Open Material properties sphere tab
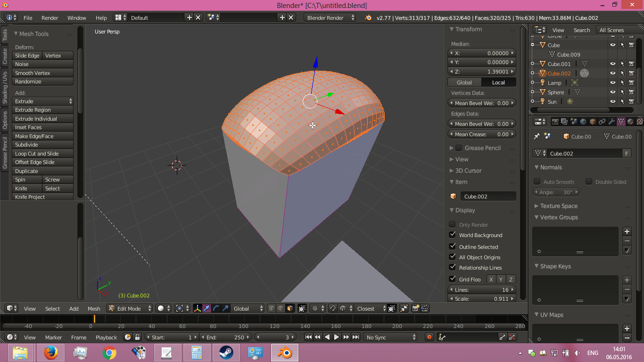 (x=630, y=122)
